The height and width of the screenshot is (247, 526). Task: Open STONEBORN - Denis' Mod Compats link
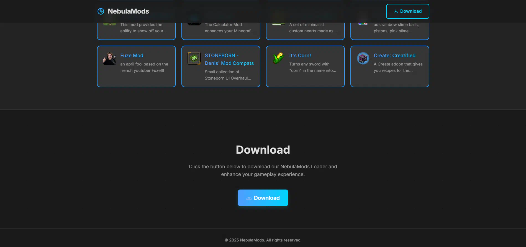229,59
